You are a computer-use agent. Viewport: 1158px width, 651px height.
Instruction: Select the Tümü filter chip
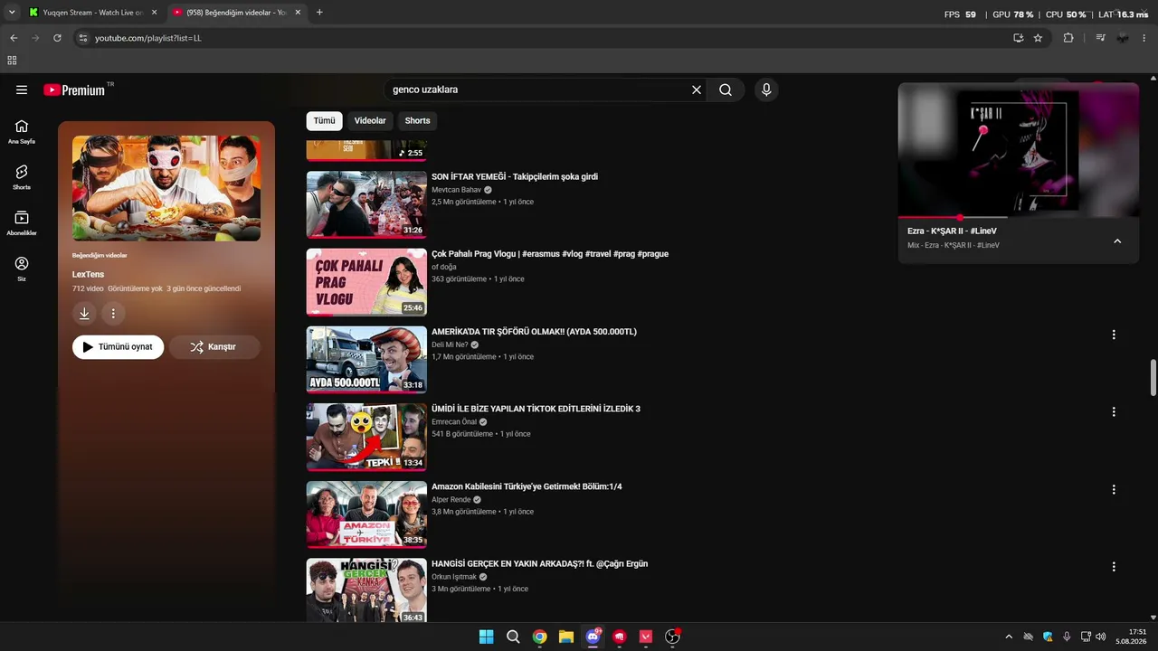[x=324, y=120]
